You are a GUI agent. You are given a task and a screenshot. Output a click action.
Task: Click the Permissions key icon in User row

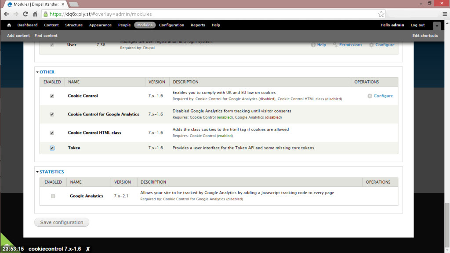[x=335, y=45]
